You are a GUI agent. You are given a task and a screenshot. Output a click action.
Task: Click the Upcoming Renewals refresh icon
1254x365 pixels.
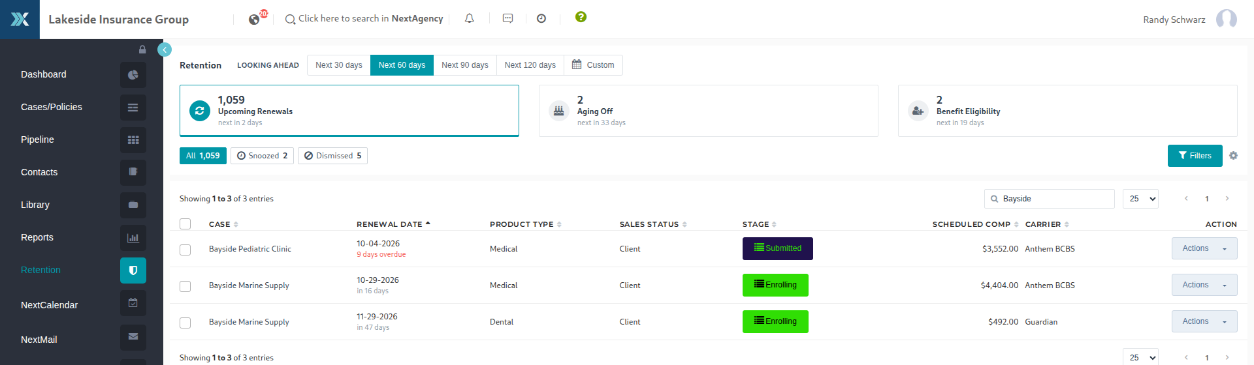coord(200,111)
